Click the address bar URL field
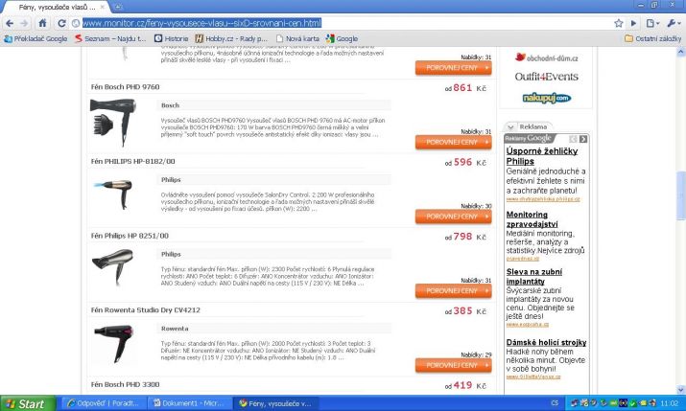This screenshot has width=686, height=411. [x=342, y=23]
